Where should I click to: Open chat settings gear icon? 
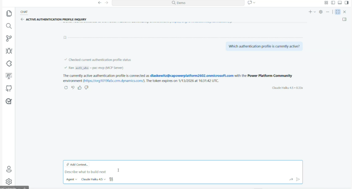coord(321,12)
